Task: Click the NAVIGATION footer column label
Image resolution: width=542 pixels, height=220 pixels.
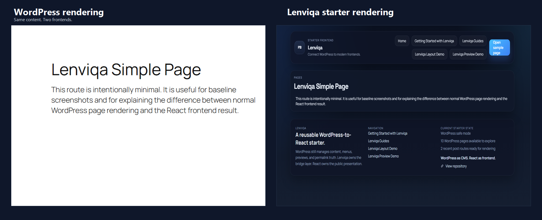Action: pos(375,128)
